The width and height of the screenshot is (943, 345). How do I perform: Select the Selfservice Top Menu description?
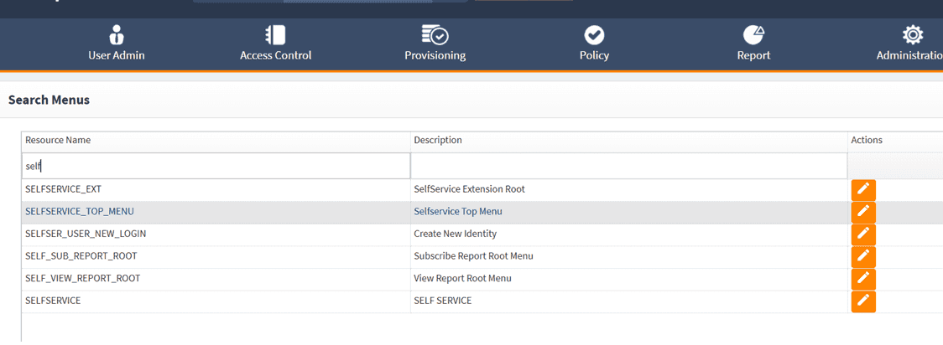[x=458, y=212]
